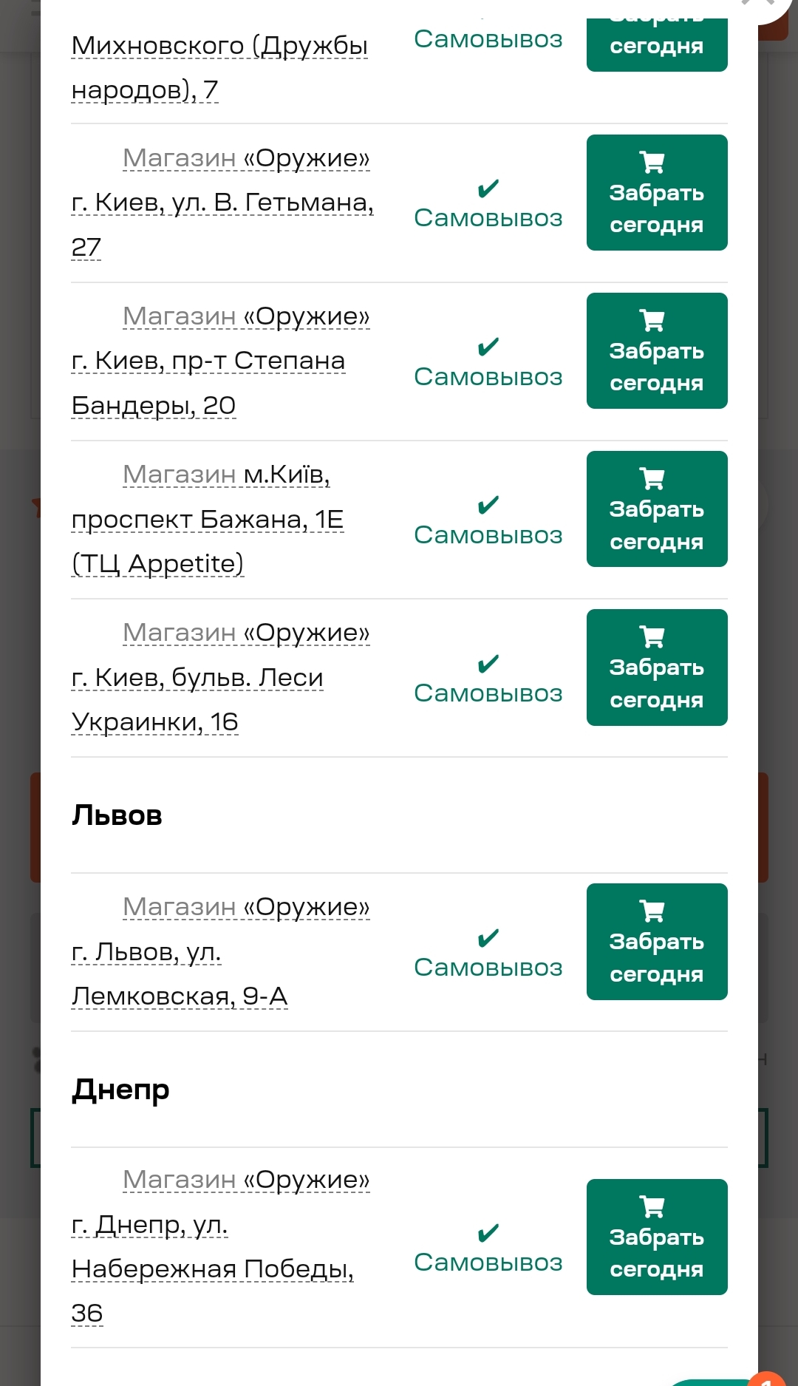Image resolution: width=798 pixels, height=1386 pixels.
Task: Open store link пр-т Степана Бандеры, 20
Action: coord(208,361)
